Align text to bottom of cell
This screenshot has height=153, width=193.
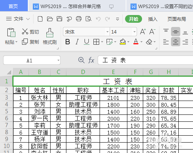pos(185,33)
